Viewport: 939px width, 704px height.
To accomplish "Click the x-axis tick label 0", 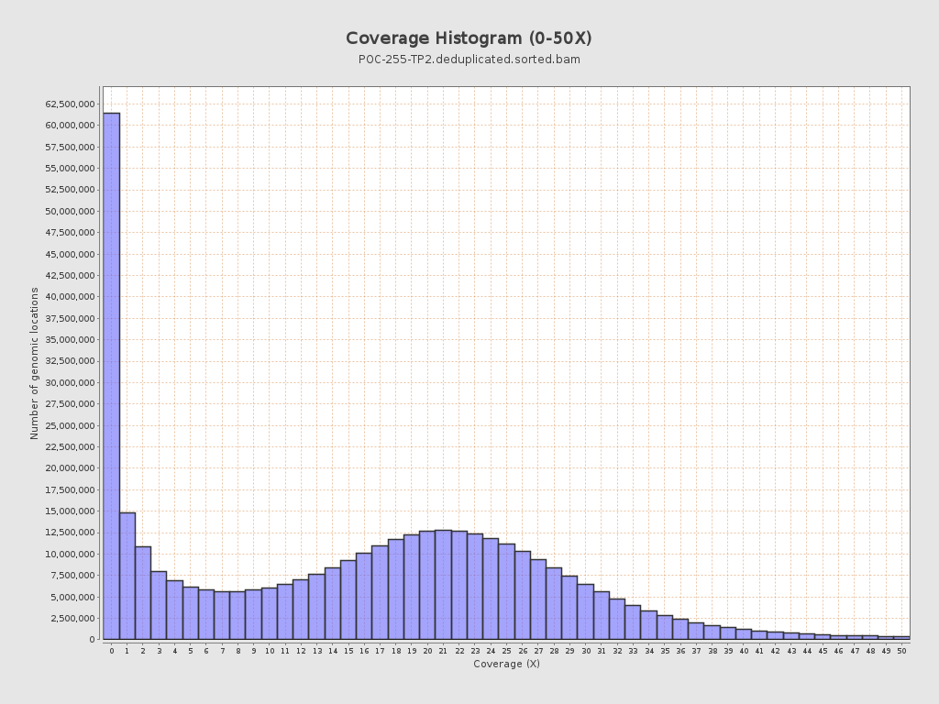I will [111, 651].
